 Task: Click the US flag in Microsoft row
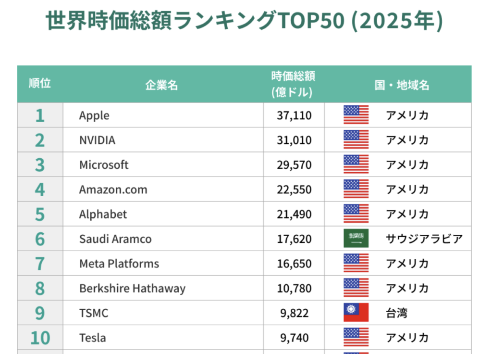pos(356,164)
